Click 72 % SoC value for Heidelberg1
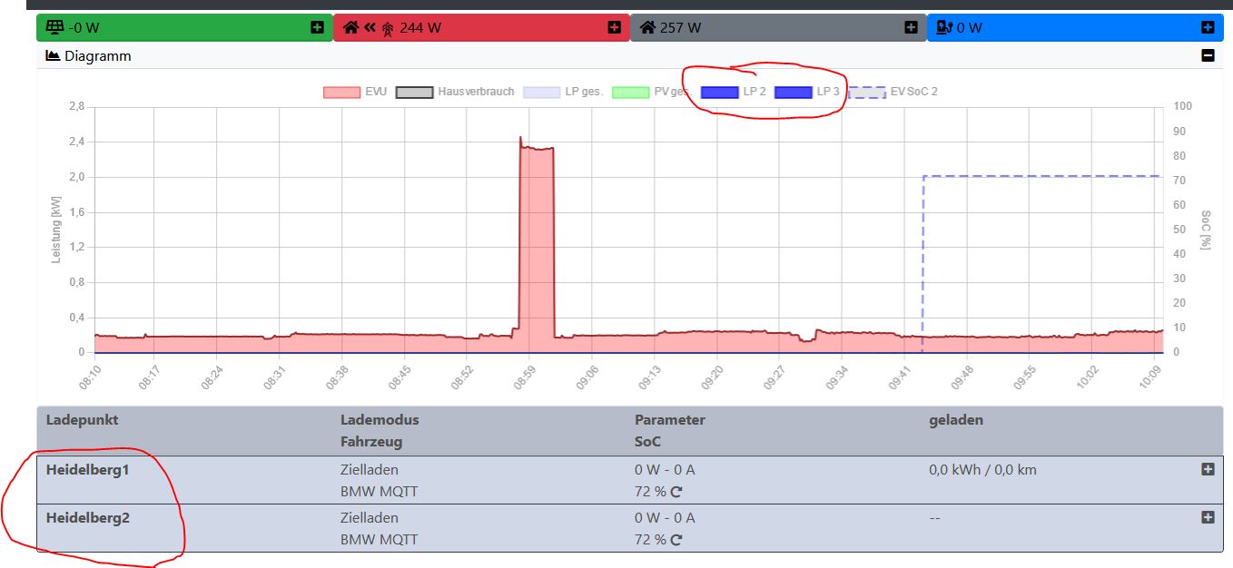This screenshot has width=1233, height=568. 650,492
